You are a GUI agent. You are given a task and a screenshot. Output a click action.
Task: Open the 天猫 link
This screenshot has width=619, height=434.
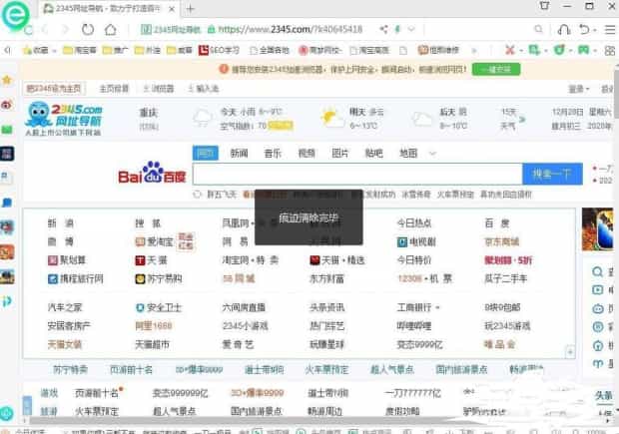click(152, 260)
